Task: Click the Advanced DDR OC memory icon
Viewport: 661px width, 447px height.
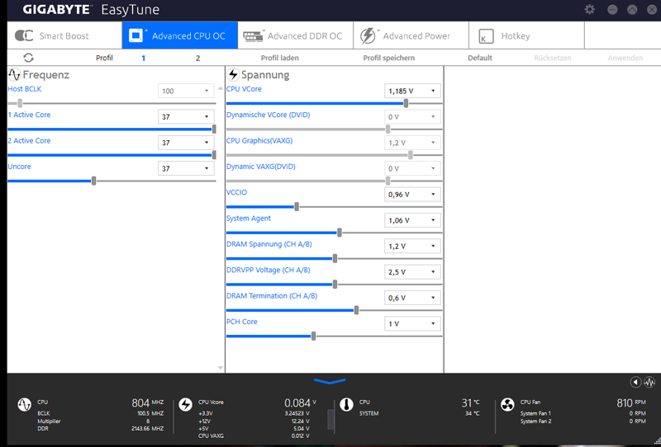Action: coord(254,35)
